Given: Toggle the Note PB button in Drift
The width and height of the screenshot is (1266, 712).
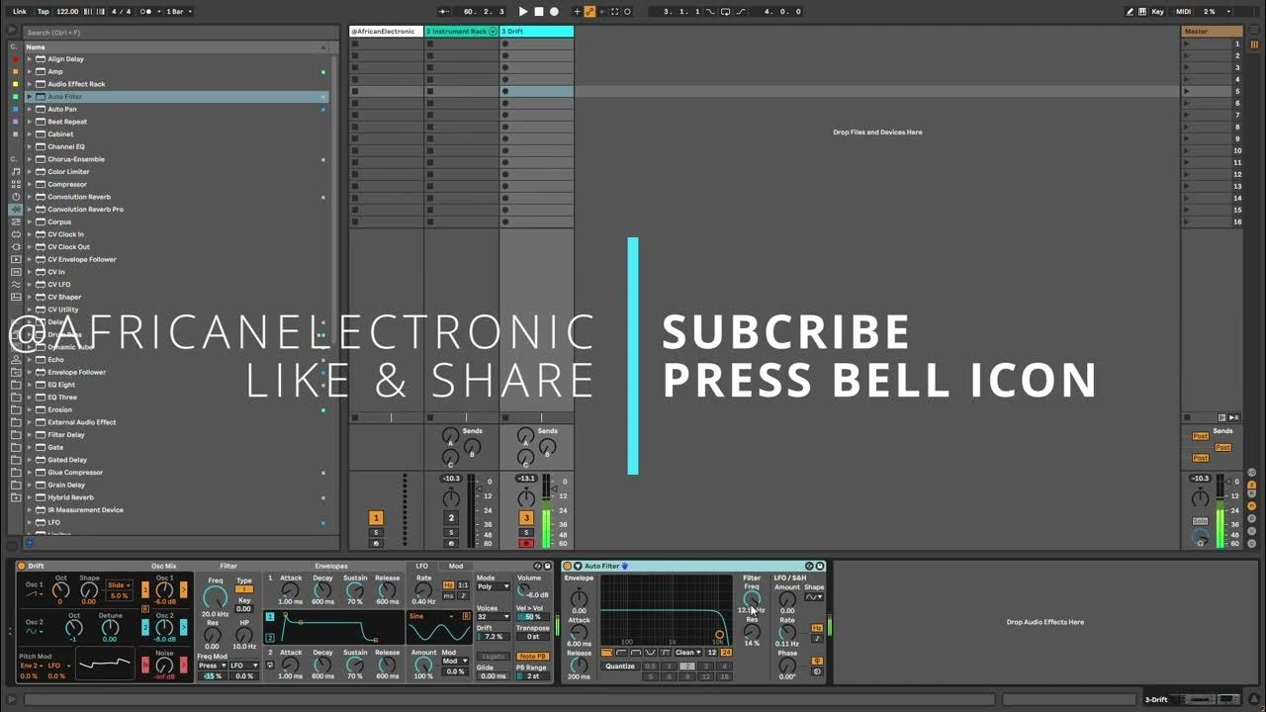Looking at the screenshot, I should (x=532, y=657).
